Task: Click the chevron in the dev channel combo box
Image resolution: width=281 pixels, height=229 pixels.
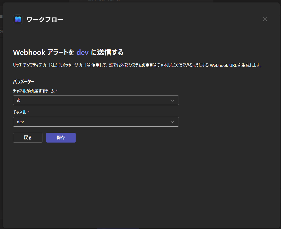Action: coord(172,122)
